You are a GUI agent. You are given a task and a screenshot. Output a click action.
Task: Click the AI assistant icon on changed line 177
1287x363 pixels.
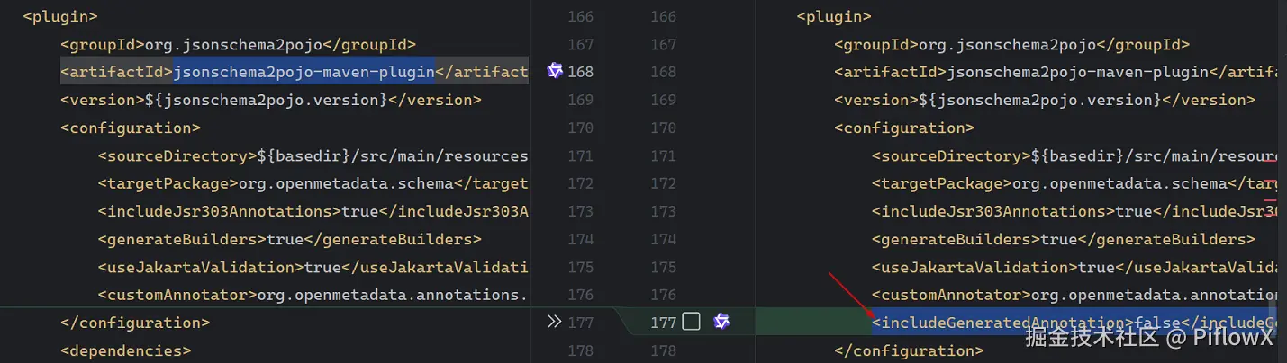[x=721, y=322]
